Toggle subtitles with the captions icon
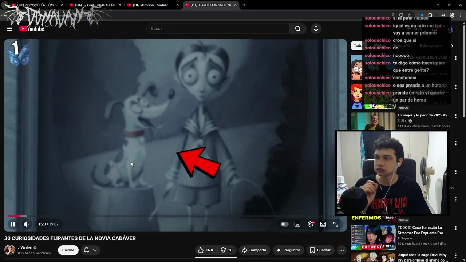The height and width of the screenshot is (262, 466). (x=297, y=224)
